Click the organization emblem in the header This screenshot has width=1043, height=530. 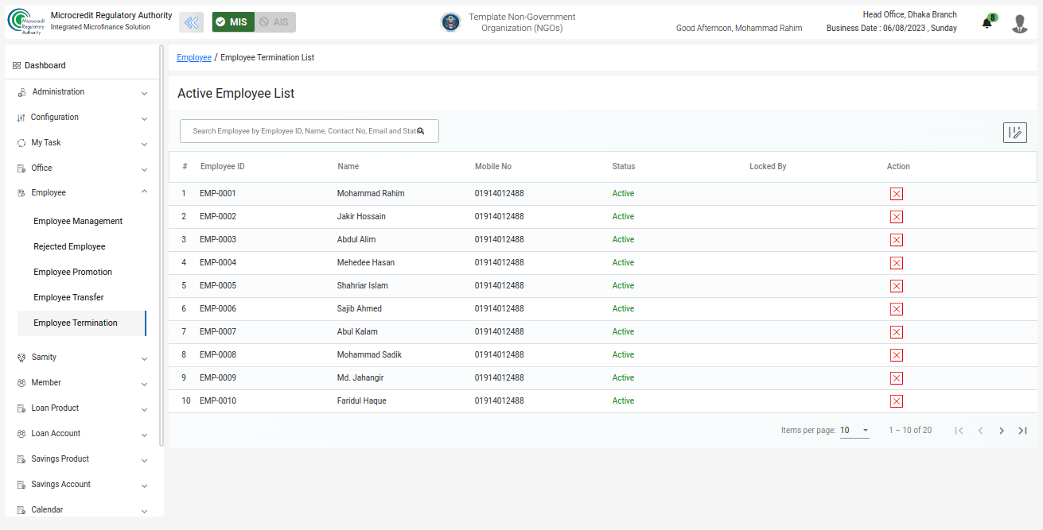451,22
